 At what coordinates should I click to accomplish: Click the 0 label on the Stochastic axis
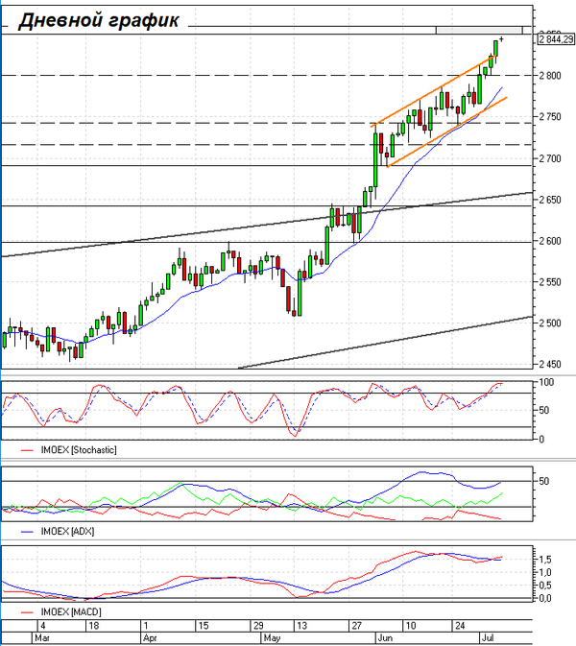click(541, 440)
